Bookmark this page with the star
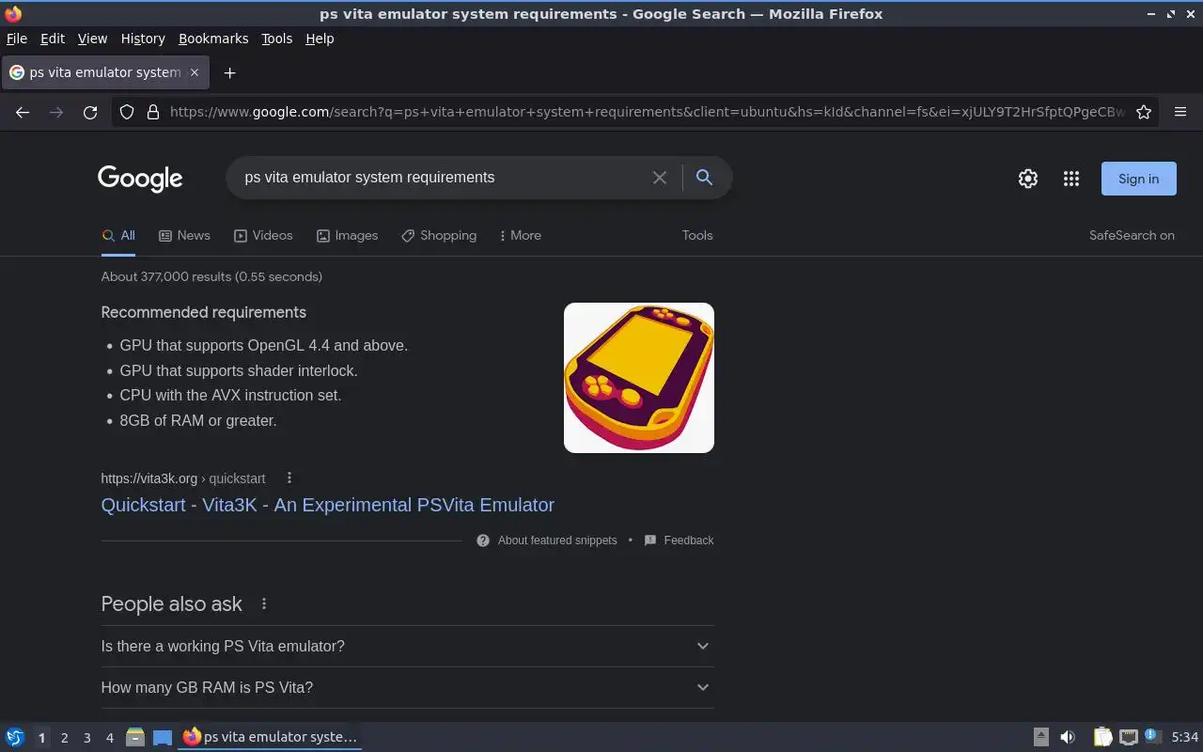This screenshot has height=752, width=1203. click(1144, 112)
